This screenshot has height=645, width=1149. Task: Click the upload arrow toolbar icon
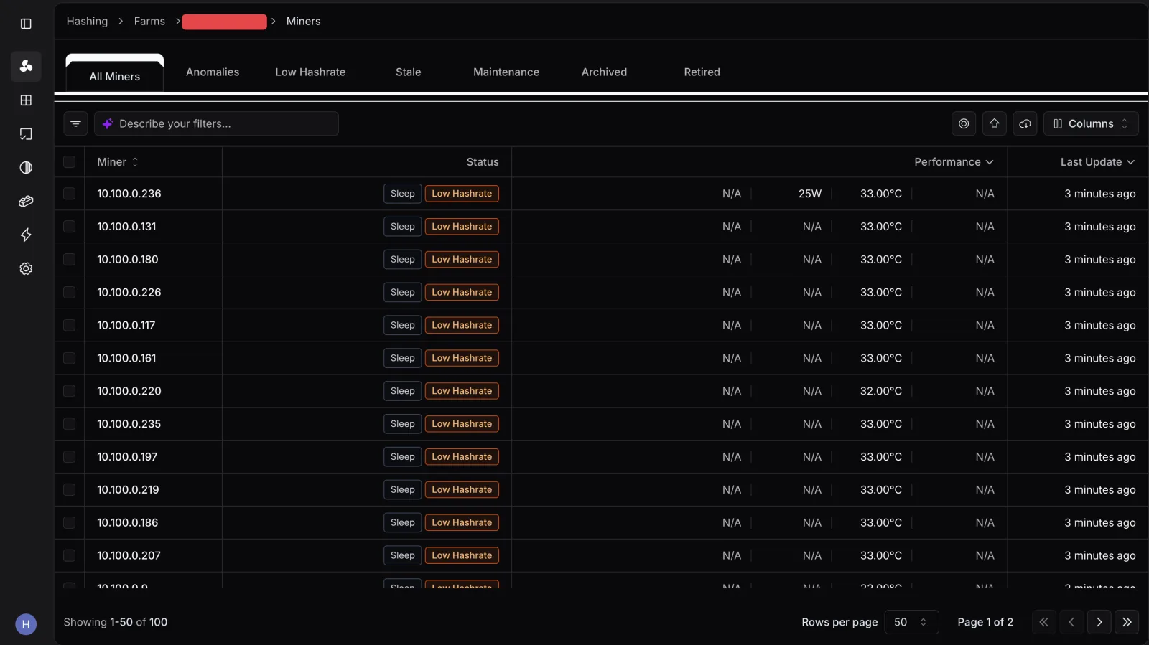(x=994, y=123)
